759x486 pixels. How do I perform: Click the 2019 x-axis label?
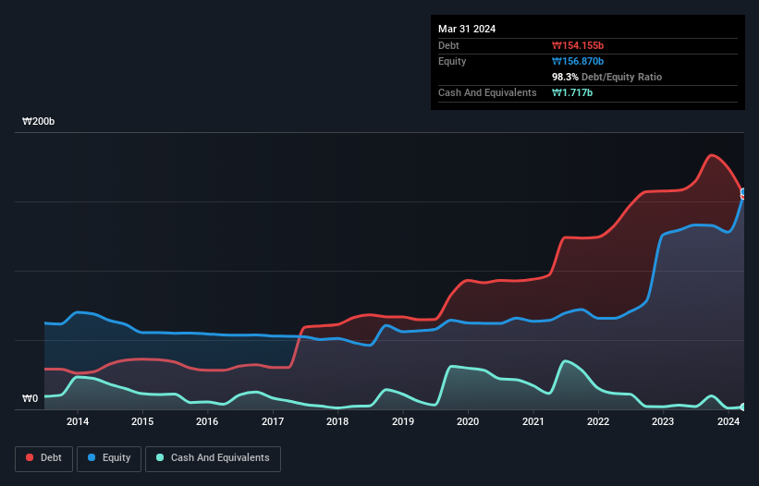(x=403, y=421)
